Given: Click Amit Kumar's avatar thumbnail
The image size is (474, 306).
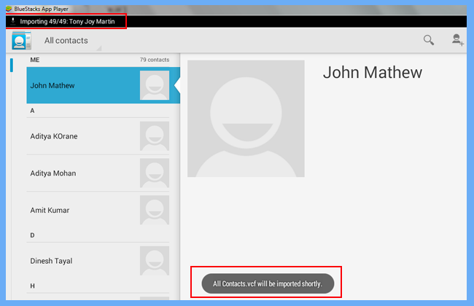Looking at the screenshot, I should tap(155, 210).
